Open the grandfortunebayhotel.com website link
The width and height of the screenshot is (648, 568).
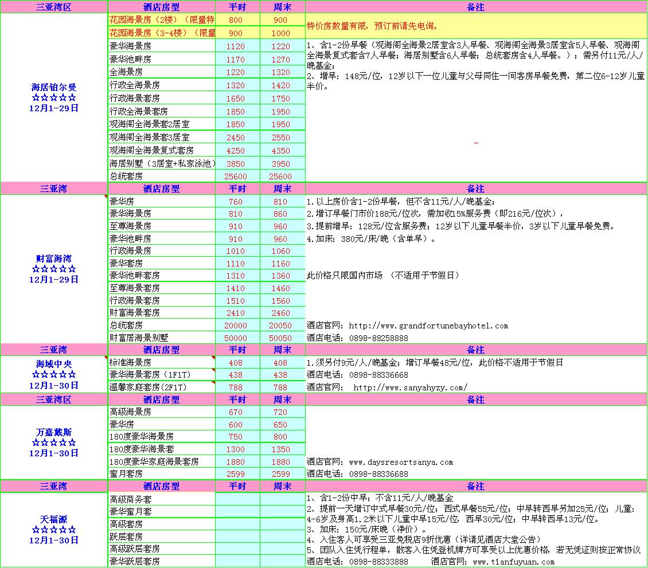(x=428, y=326)
